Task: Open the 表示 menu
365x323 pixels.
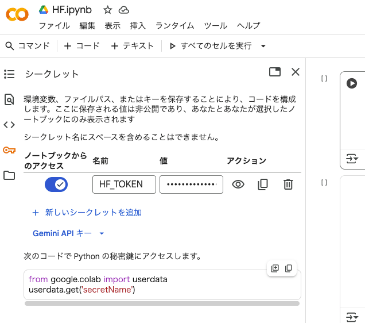Action: [112, 26]
